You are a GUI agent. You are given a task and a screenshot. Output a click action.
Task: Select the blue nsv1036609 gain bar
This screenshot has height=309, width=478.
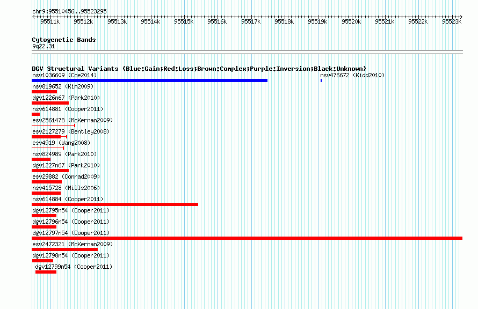[149, 80]
